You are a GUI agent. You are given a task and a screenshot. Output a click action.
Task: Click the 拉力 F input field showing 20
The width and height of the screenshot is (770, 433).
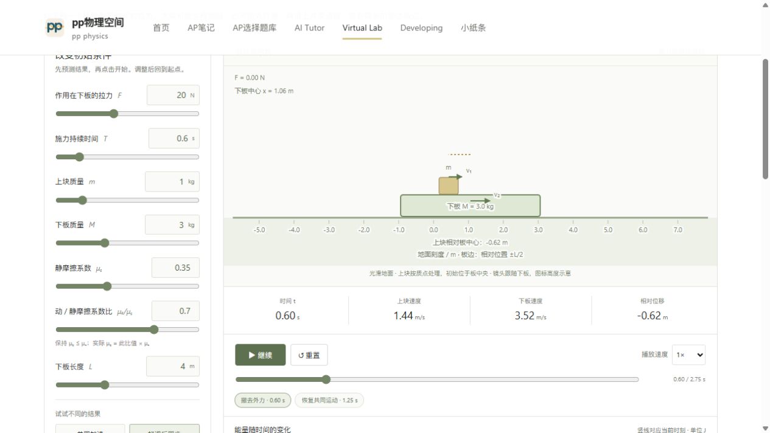click(x=173, y=95)
